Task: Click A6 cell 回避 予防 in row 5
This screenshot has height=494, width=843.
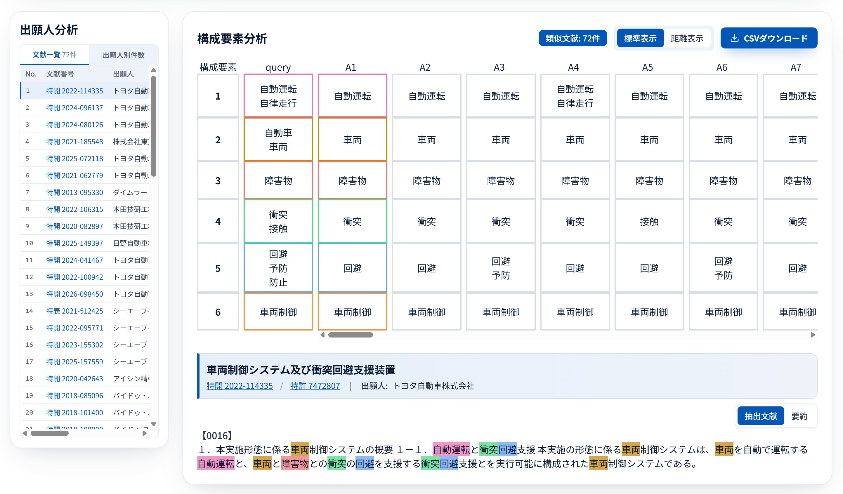Action: coord(724,268)
